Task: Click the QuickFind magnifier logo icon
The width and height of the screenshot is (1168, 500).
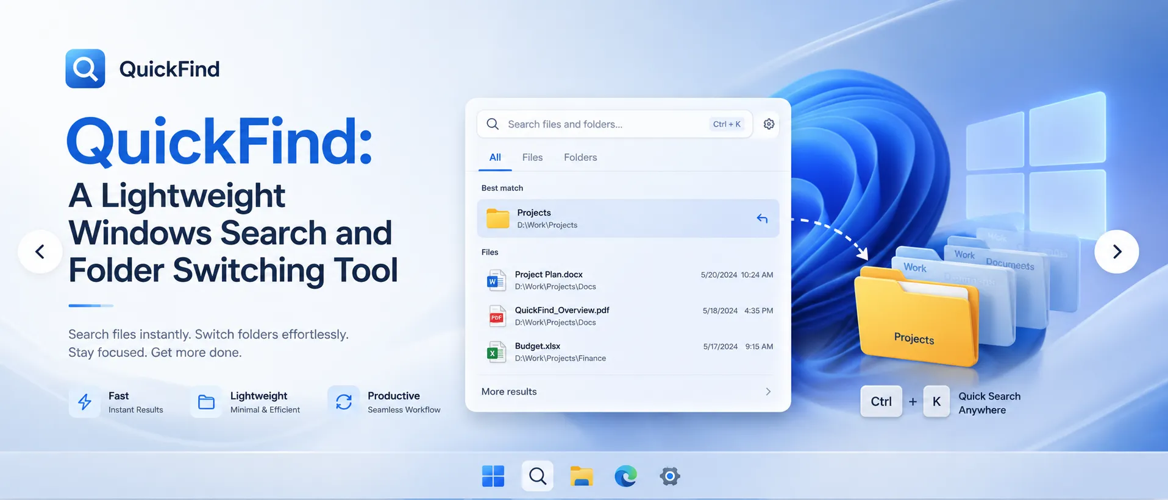Action: click(x=85, y=69)
